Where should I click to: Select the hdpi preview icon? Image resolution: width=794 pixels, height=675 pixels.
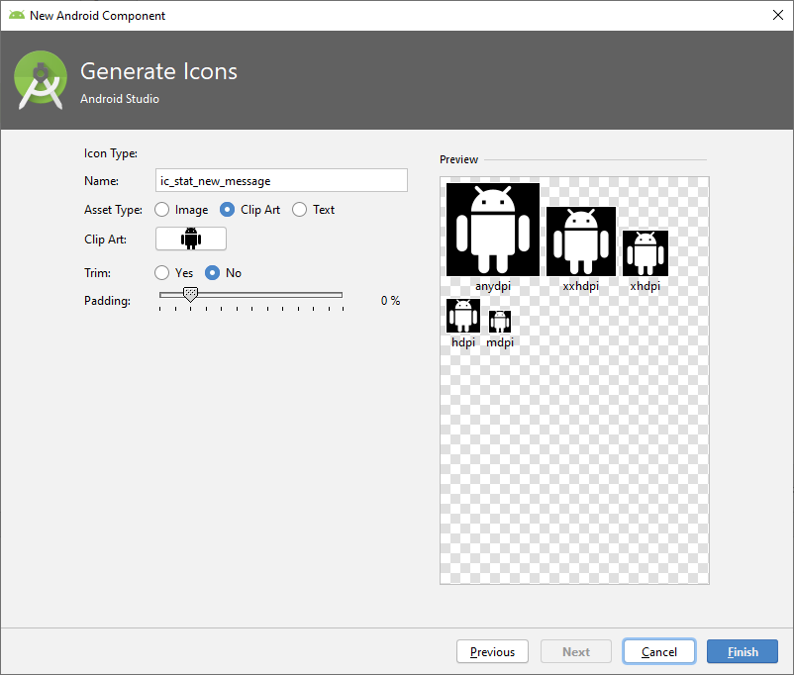[x=463, y=316]
